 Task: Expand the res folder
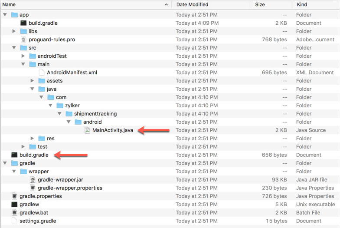pyautogui.click(x=32, y=139)
